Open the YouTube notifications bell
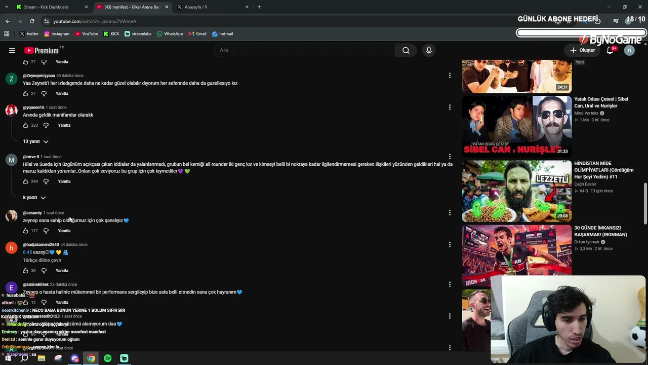The image size is (648, 365). 610,50
